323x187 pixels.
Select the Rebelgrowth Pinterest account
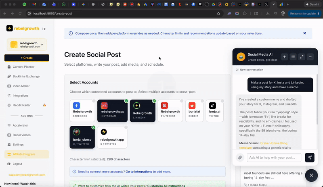click(170, 111)
